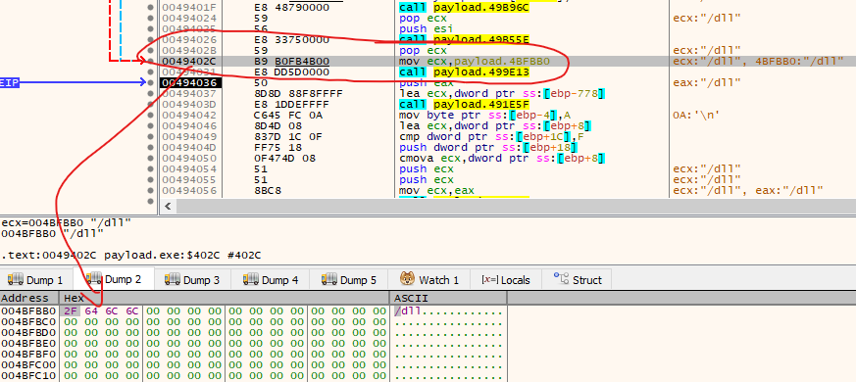856x382 pixels.
Task: Toggle breakpoint dot beside address 00494056
Action: [150, 190]
